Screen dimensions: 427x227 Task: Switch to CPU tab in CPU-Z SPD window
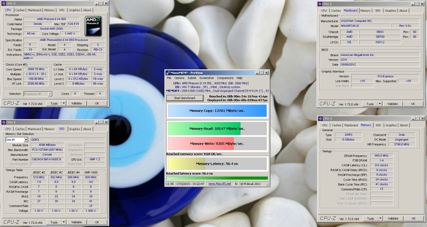tap(8, 129)
